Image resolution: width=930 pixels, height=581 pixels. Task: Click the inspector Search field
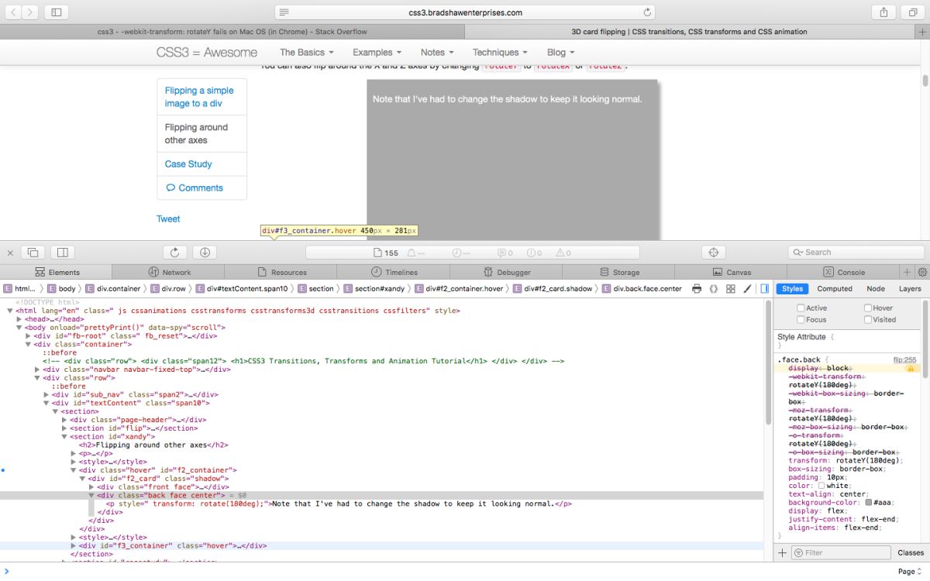pyautogui.click(x=856, y=253)
